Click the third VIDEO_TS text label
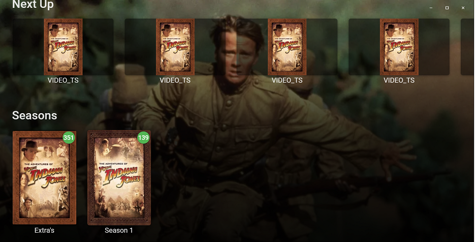 [287, 80]
